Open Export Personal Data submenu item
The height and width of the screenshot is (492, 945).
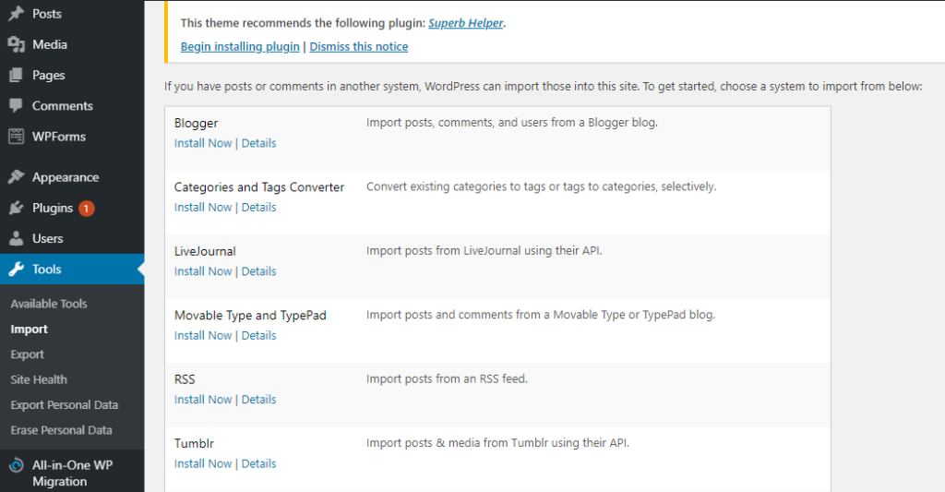[64, 405]
